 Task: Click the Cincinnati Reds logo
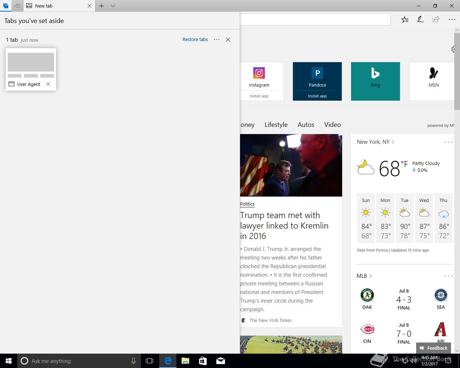point(367,329)
